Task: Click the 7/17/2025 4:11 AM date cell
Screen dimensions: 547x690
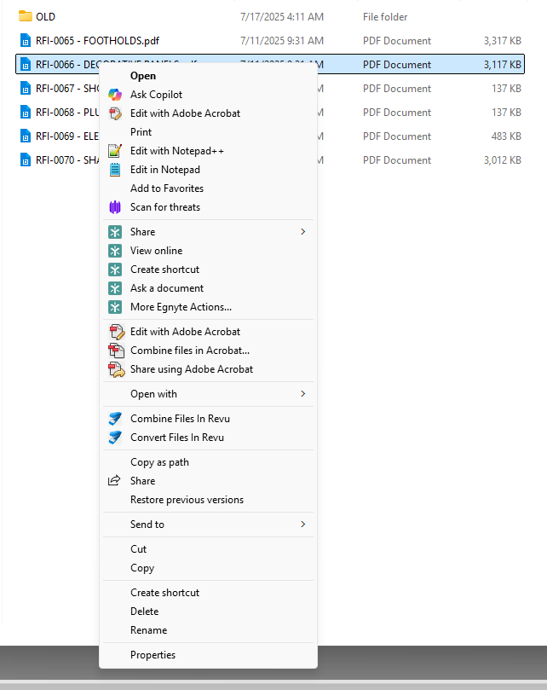Action: (x=282, y=17)
